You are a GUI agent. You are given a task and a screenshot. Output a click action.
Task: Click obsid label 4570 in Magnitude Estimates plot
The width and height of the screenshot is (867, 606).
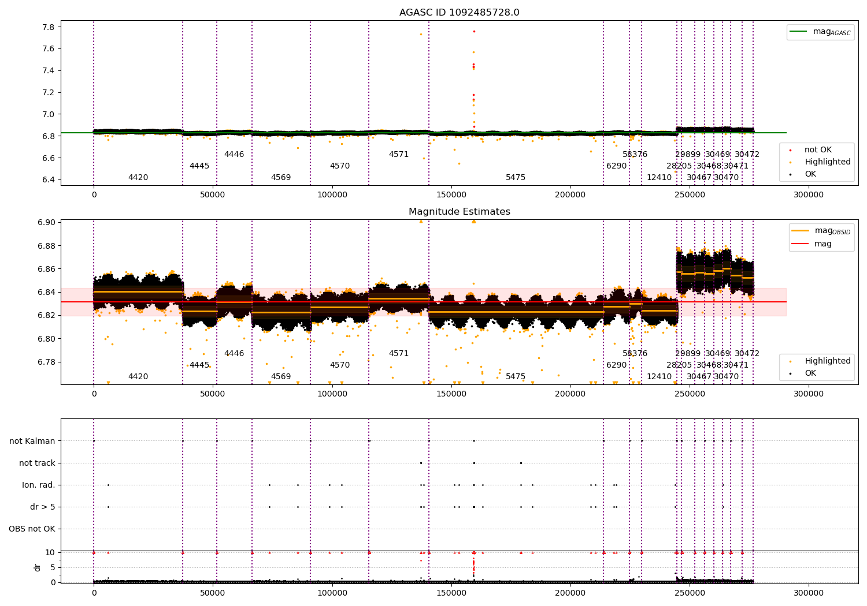click(x=340, y=365)
